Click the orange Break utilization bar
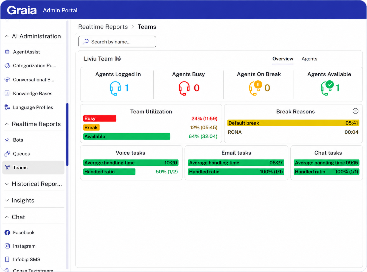Viewport: 367px width, 272px height. coord(91,128)
